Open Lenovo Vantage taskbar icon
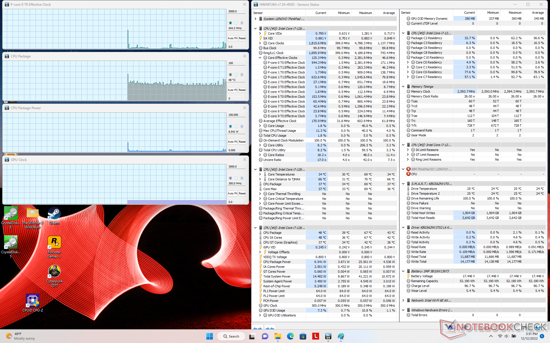This screenshot has width=550, height=343. [316, 336]
